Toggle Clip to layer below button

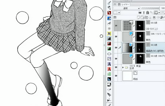click(x=140, y=12)
